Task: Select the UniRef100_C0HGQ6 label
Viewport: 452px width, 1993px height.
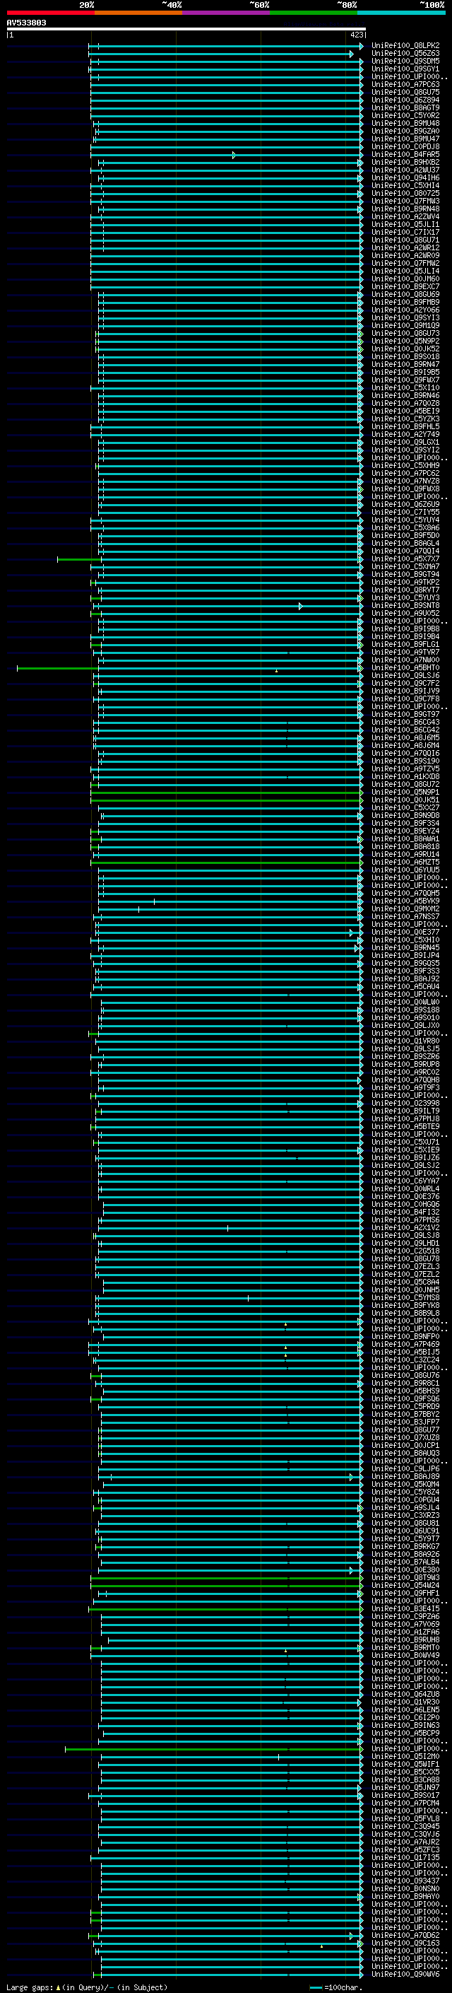Action: tap(405, 1204)
